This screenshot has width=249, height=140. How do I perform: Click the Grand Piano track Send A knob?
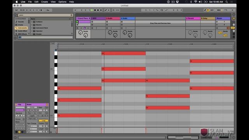pos(81,33)
